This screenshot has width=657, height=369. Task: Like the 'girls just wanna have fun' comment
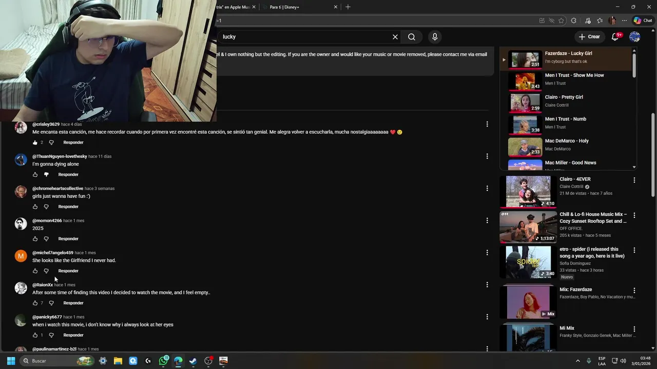[x=35, y=207]
